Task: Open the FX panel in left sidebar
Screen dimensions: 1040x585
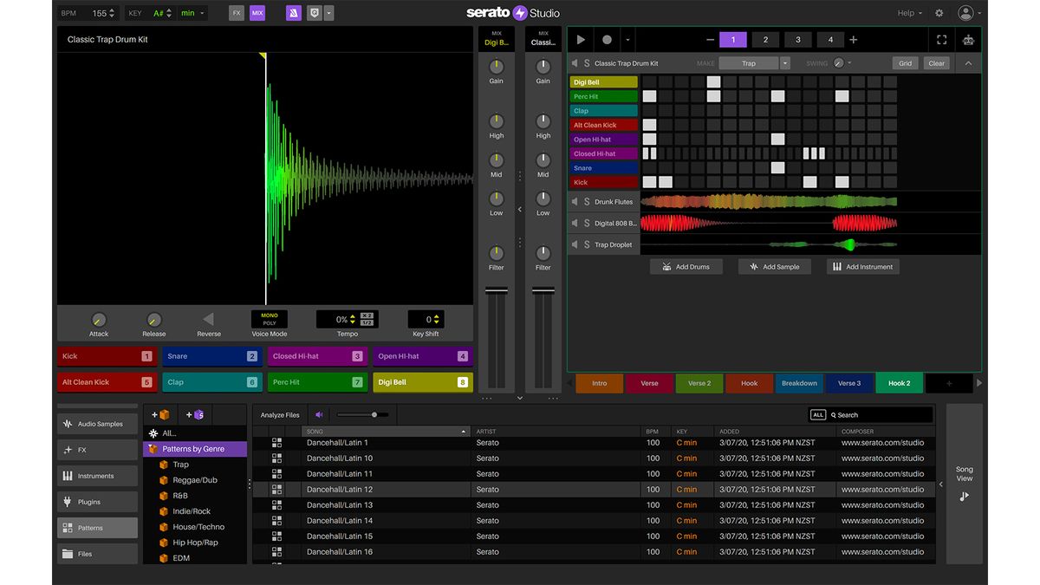Action: coord(97,449)
